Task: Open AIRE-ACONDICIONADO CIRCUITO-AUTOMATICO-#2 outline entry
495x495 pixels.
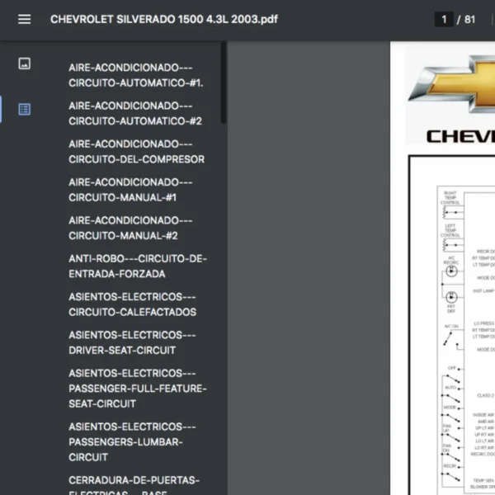Action: pyautogui.click(x=135, y=113)
